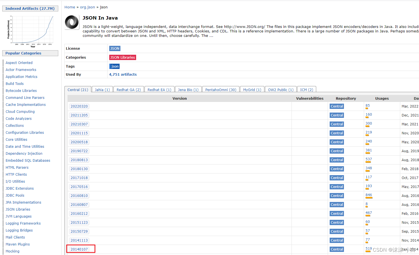Open version 20170516
The image size is (419, 255).
pyautogui.click(x=79, y=187)
